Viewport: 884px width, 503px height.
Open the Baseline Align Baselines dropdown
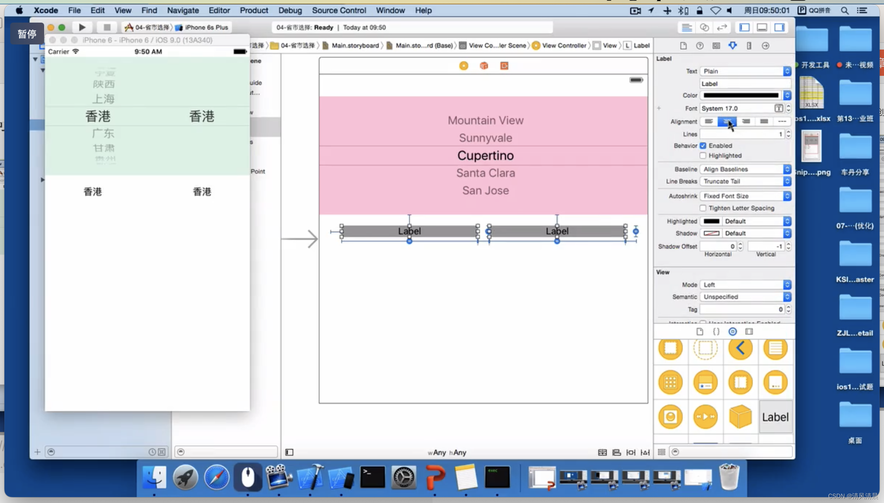(745, 169)
